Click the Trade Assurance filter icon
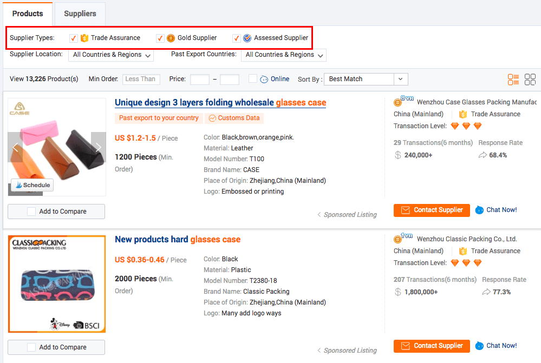 tap(84, 38)
